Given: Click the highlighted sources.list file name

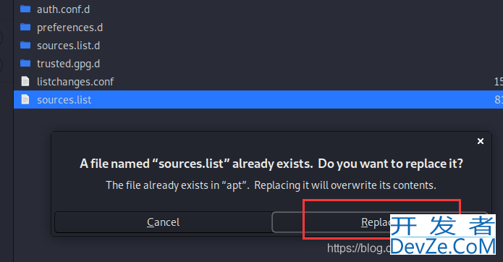Looking at the screenshot, I should pyautogui.click(x=64, y=100).
